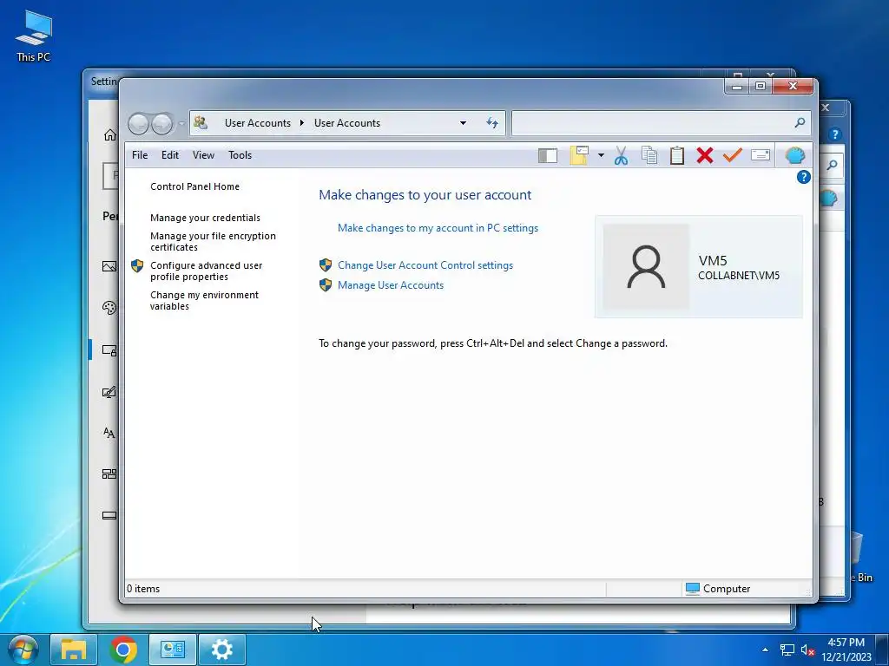Image resolution: width=889 pixels, height=666 pixels.
Task: Click the navigation pane toggle icon in toolbar
Action: (547, 155)
